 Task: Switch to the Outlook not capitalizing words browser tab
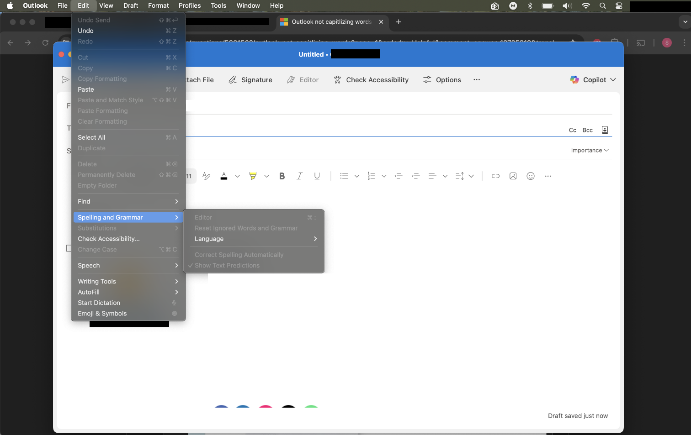pos(332,22)
